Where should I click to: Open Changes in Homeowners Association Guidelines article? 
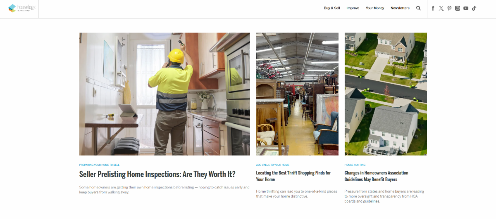[377, 176]
